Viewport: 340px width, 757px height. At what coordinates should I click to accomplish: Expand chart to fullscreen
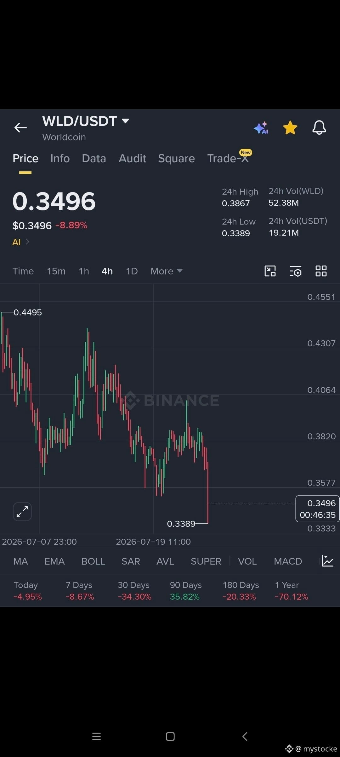tap(22, 511)
